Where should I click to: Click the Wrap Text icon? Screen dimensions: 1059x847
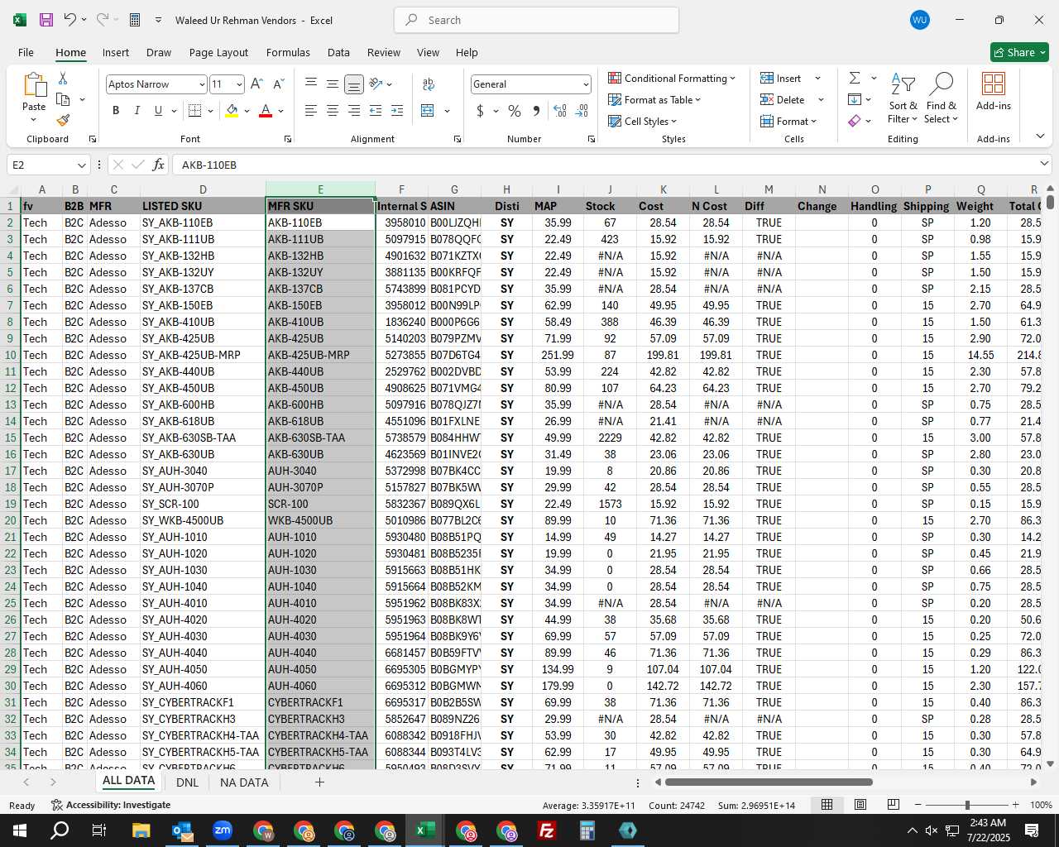coord(429,84)
